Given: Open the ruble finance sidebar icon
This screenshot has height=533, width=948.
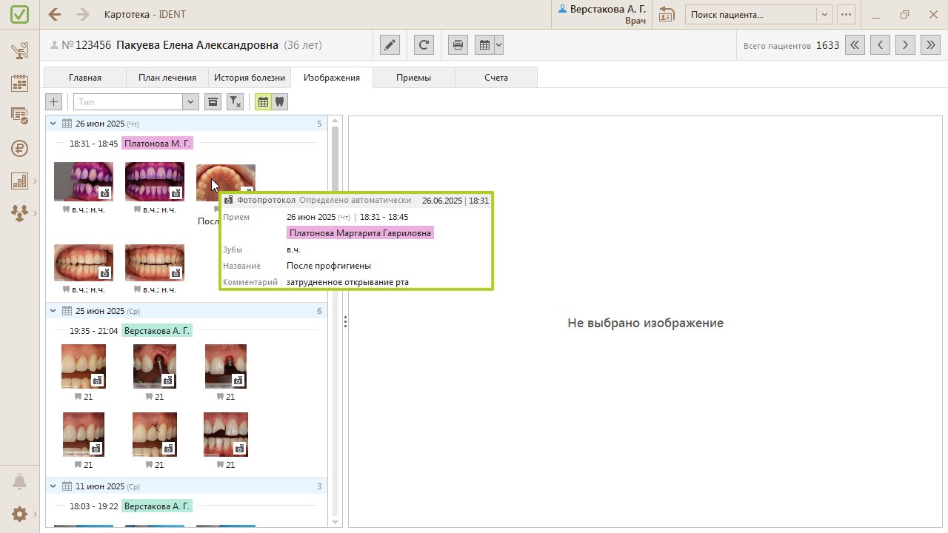Looking at the screenshot, I should (20, 148).
